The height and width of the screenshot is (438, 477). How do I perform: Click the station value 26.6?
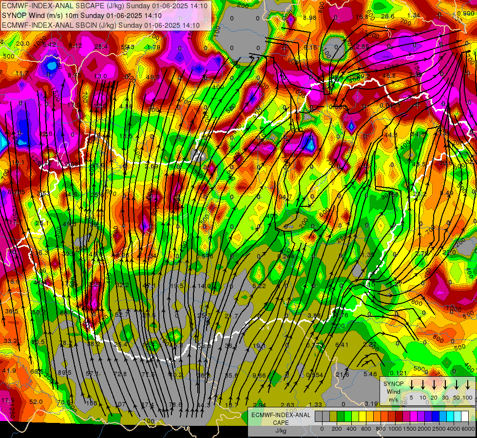tap(388, 16)
